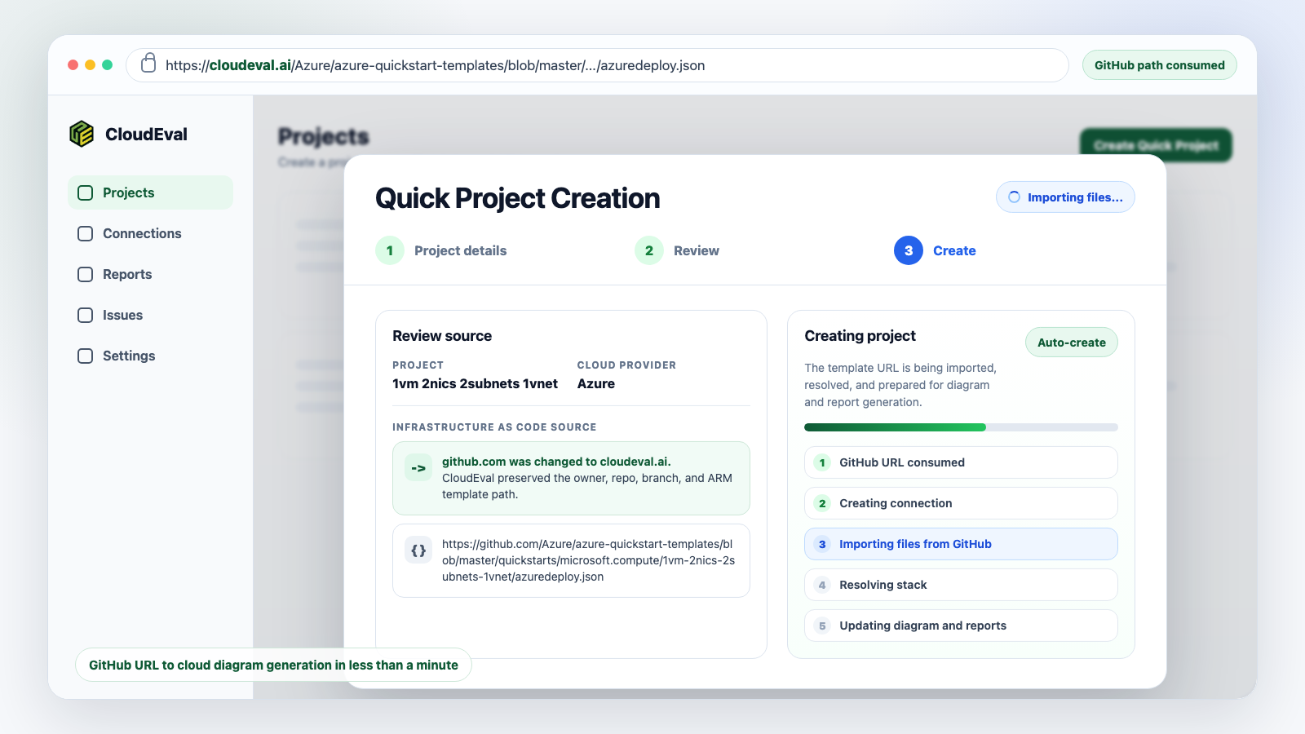
Task: Click the project creation progress bar
Action: click(x=961, y=427)
